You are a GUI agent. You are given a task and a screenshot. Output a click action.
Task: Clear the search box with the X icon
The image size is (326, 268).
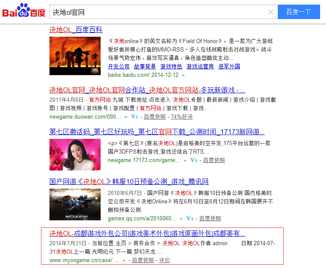click(271, 12)
